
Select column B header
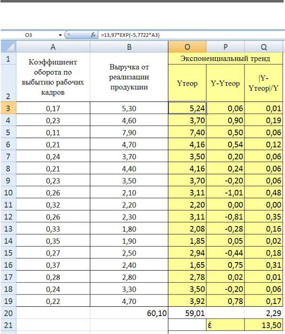click(x=129, y=47)
